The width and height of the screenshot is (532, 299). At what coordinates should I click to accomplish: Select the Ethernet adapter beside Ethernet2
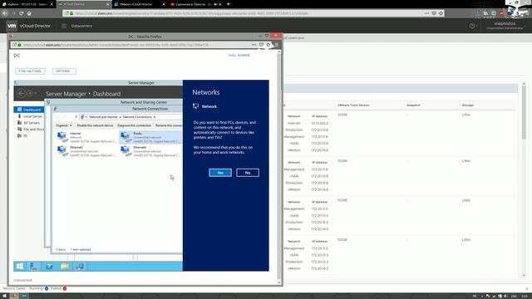click(150, 151)
